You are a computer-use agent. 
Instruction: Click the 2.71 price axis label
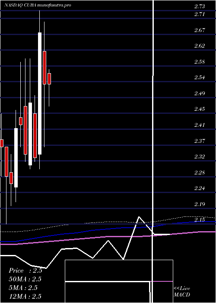[200, 14]
